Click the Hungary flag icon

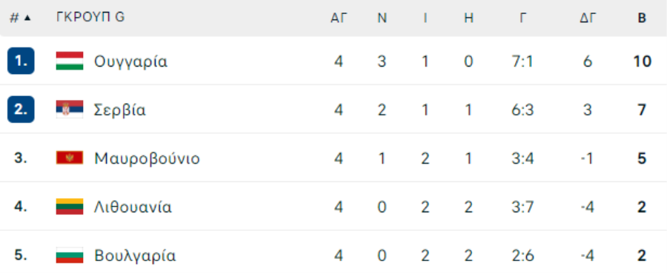[70, 61]
